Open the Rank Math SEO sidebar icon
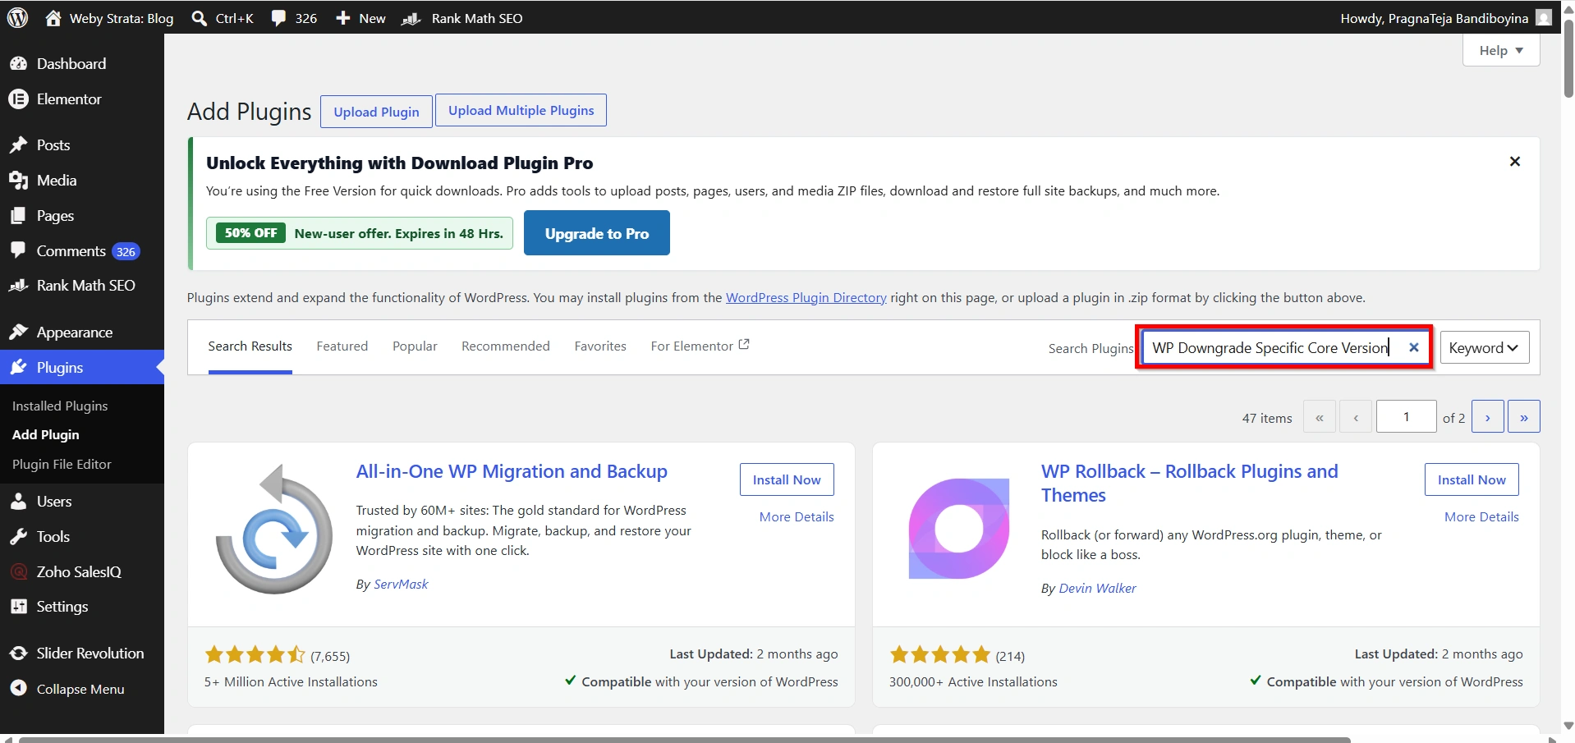This screenshot has width=1575, height=743. tap(18, 286)
